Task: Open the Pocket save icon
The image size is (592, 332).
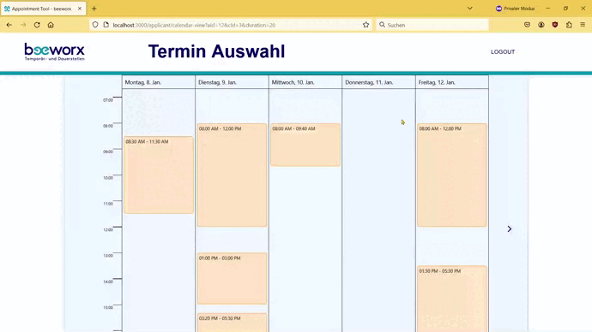Action: point(527,25)
